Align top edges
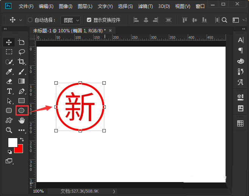Screen dimensions: 249x196 [184, 20]
